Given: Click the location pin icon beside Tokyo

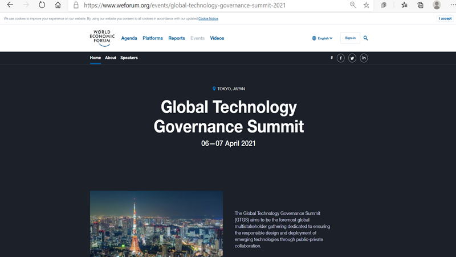Looking at the screenshot, I should coord(214,89).
